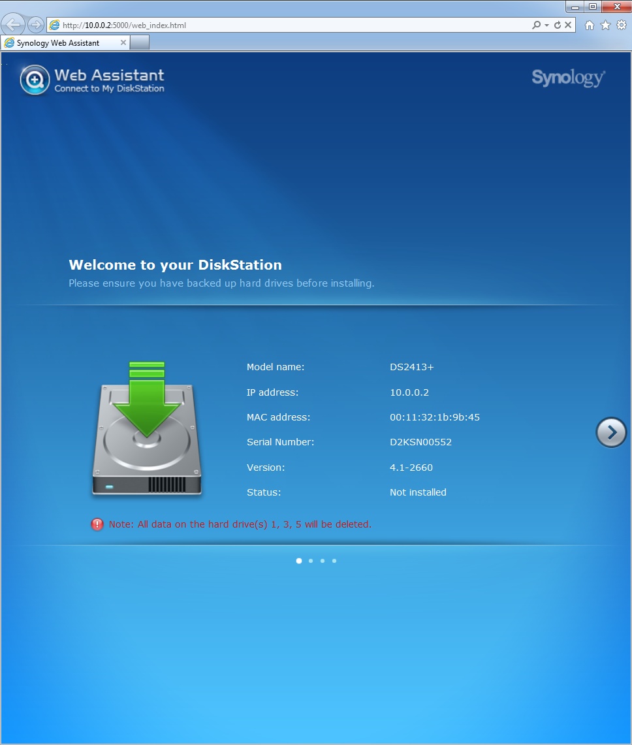The width and height of the screenshot is (632, 745).
Task: Click the address bar search magnifier
Action: pyautogui.click(x=537, y=25)
